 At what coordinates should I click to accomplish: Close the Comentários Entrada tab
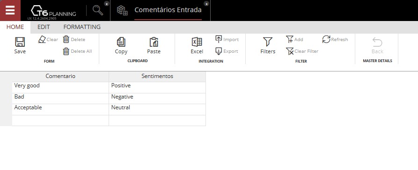(206, 4)
